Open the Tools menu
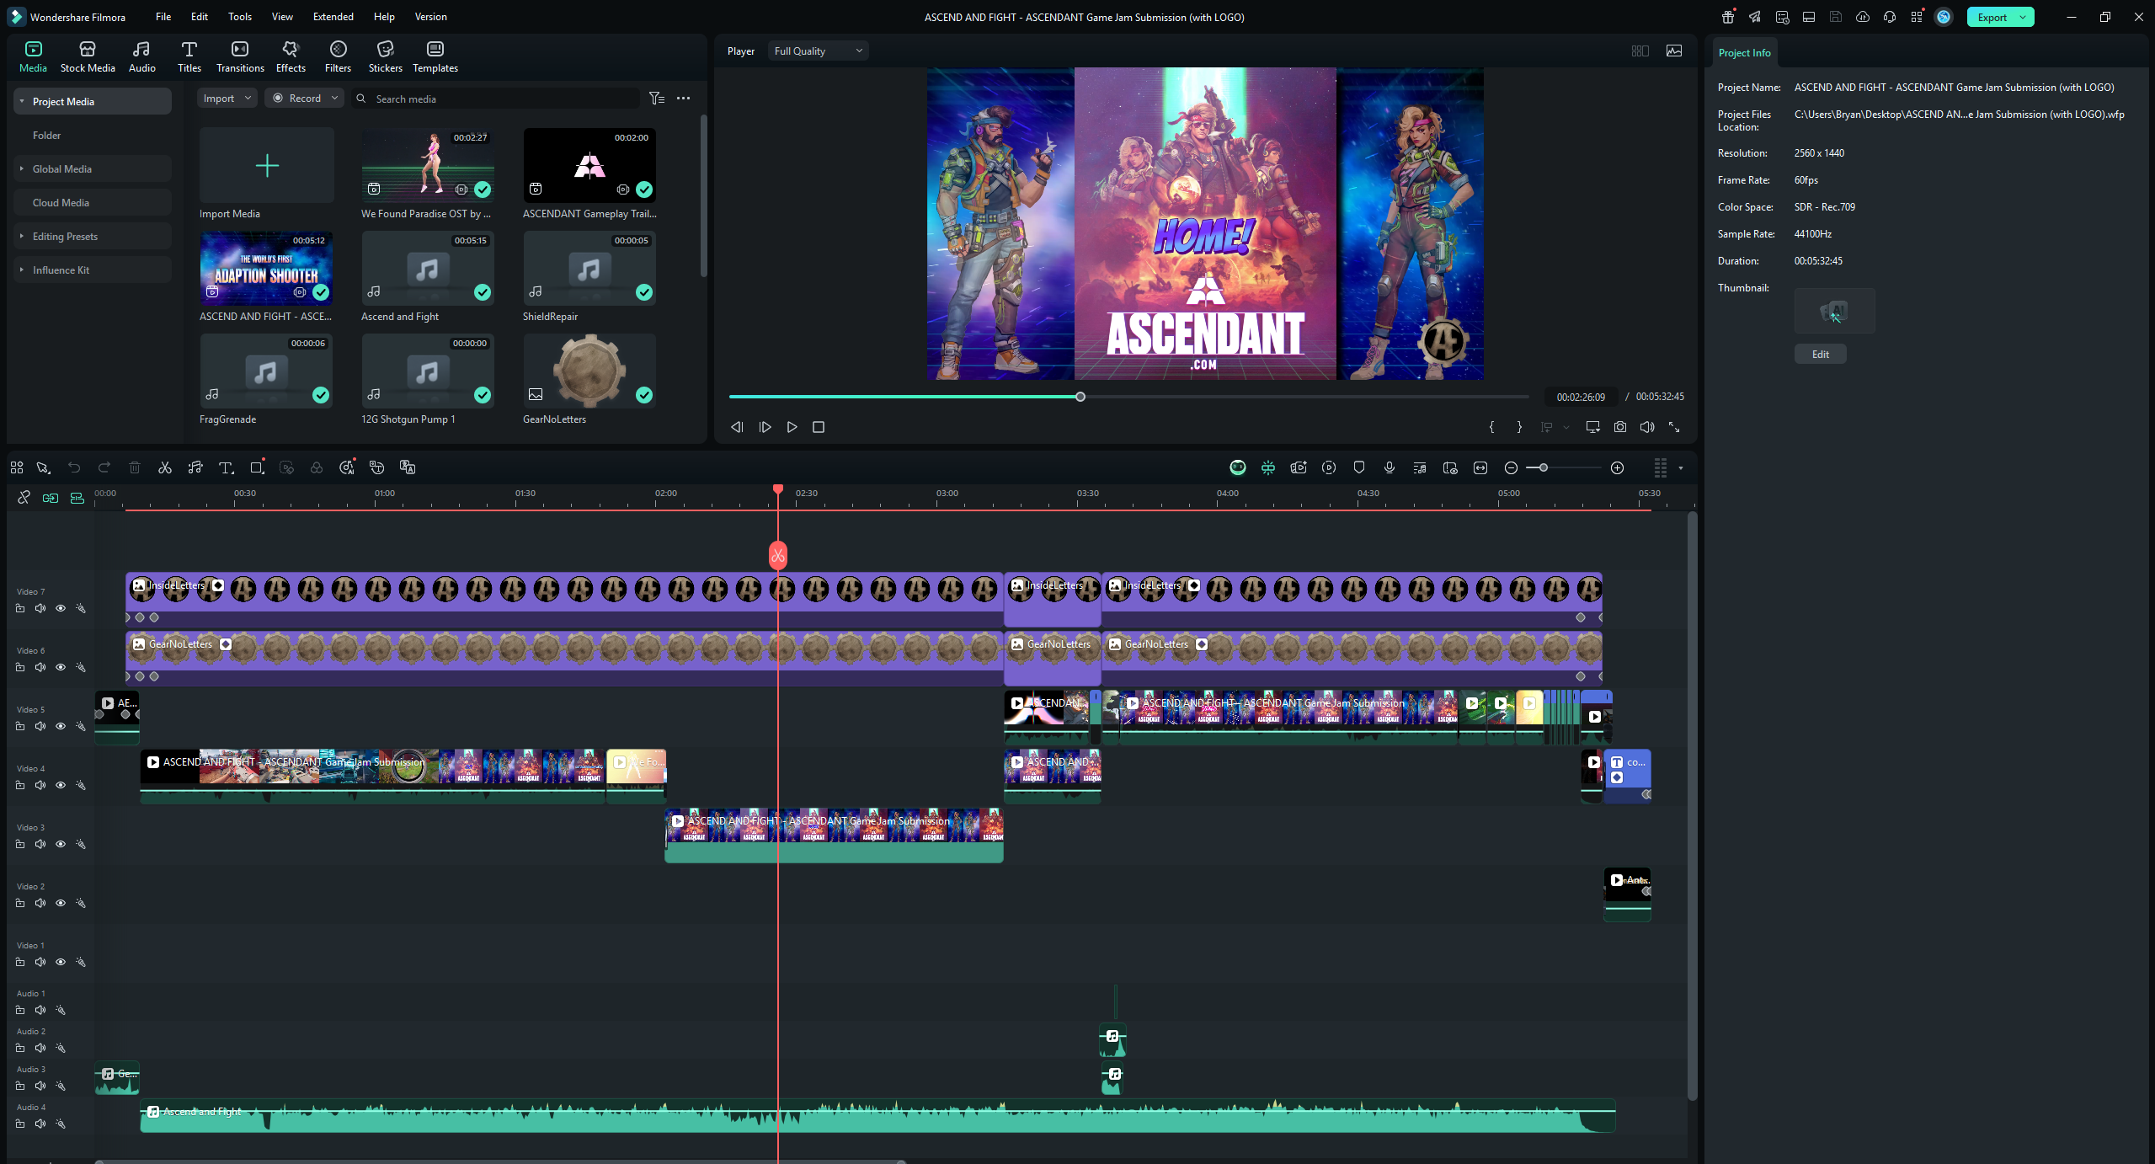This screenshot has width=2155, height=1164. [x=240, y=17]
